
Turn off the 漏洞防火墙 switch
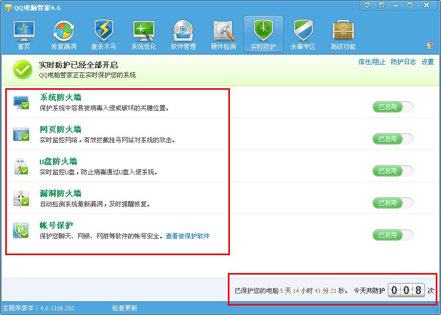coord(392,203)
